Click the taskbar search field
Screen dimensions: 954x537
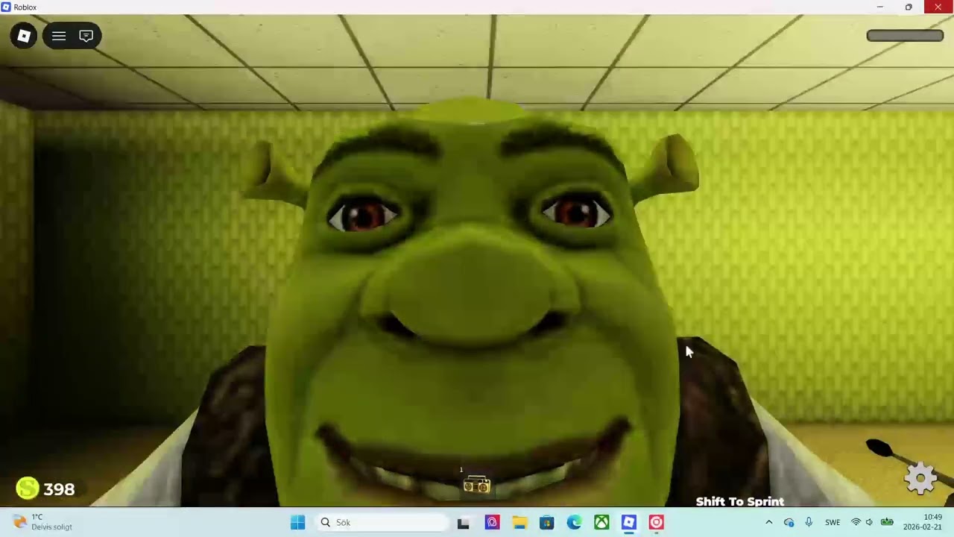pos(383,522)
